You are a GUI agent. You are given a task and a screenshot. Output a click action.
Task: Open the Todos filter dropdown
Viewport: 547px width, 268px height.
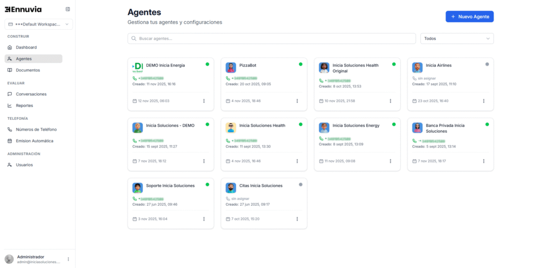coord(457,38)
